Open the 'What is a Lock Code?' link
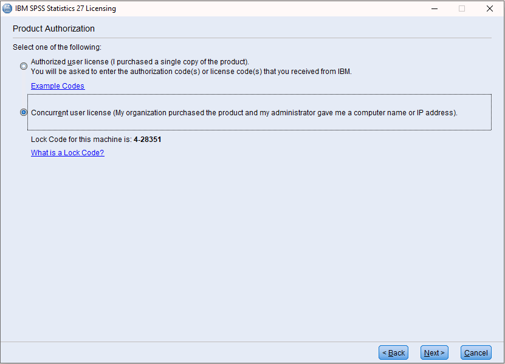The image size is (505, 364). 67,153
